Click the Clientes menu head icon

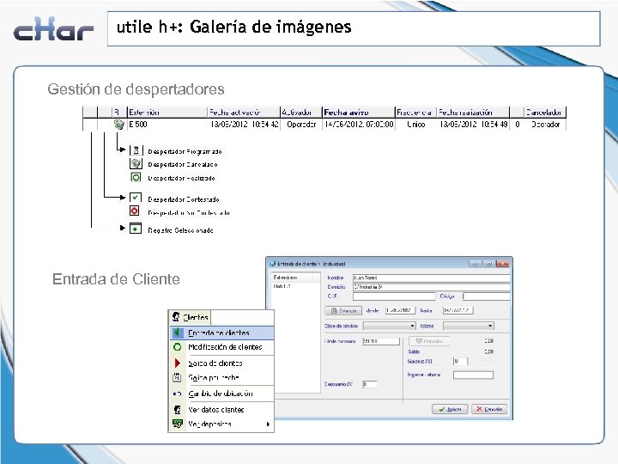(176, 316)
